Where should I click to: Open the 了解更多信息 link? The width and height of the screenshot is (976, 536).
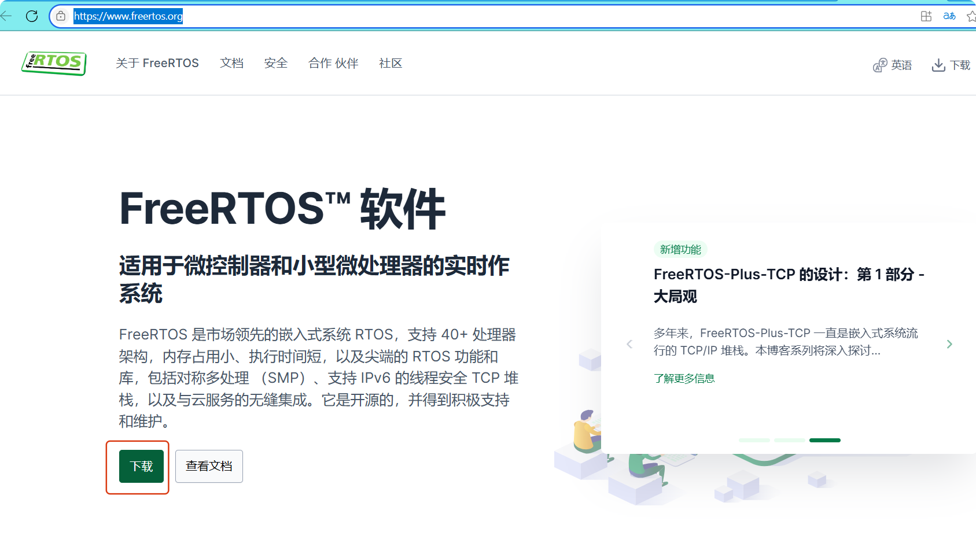point(684,378)
